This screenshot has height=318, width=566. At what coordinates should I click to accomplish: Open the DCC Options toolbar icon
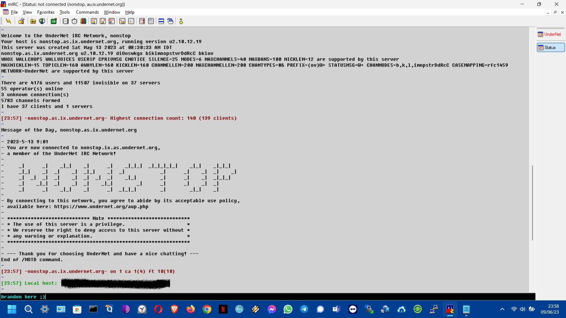(x=112, y=21)
